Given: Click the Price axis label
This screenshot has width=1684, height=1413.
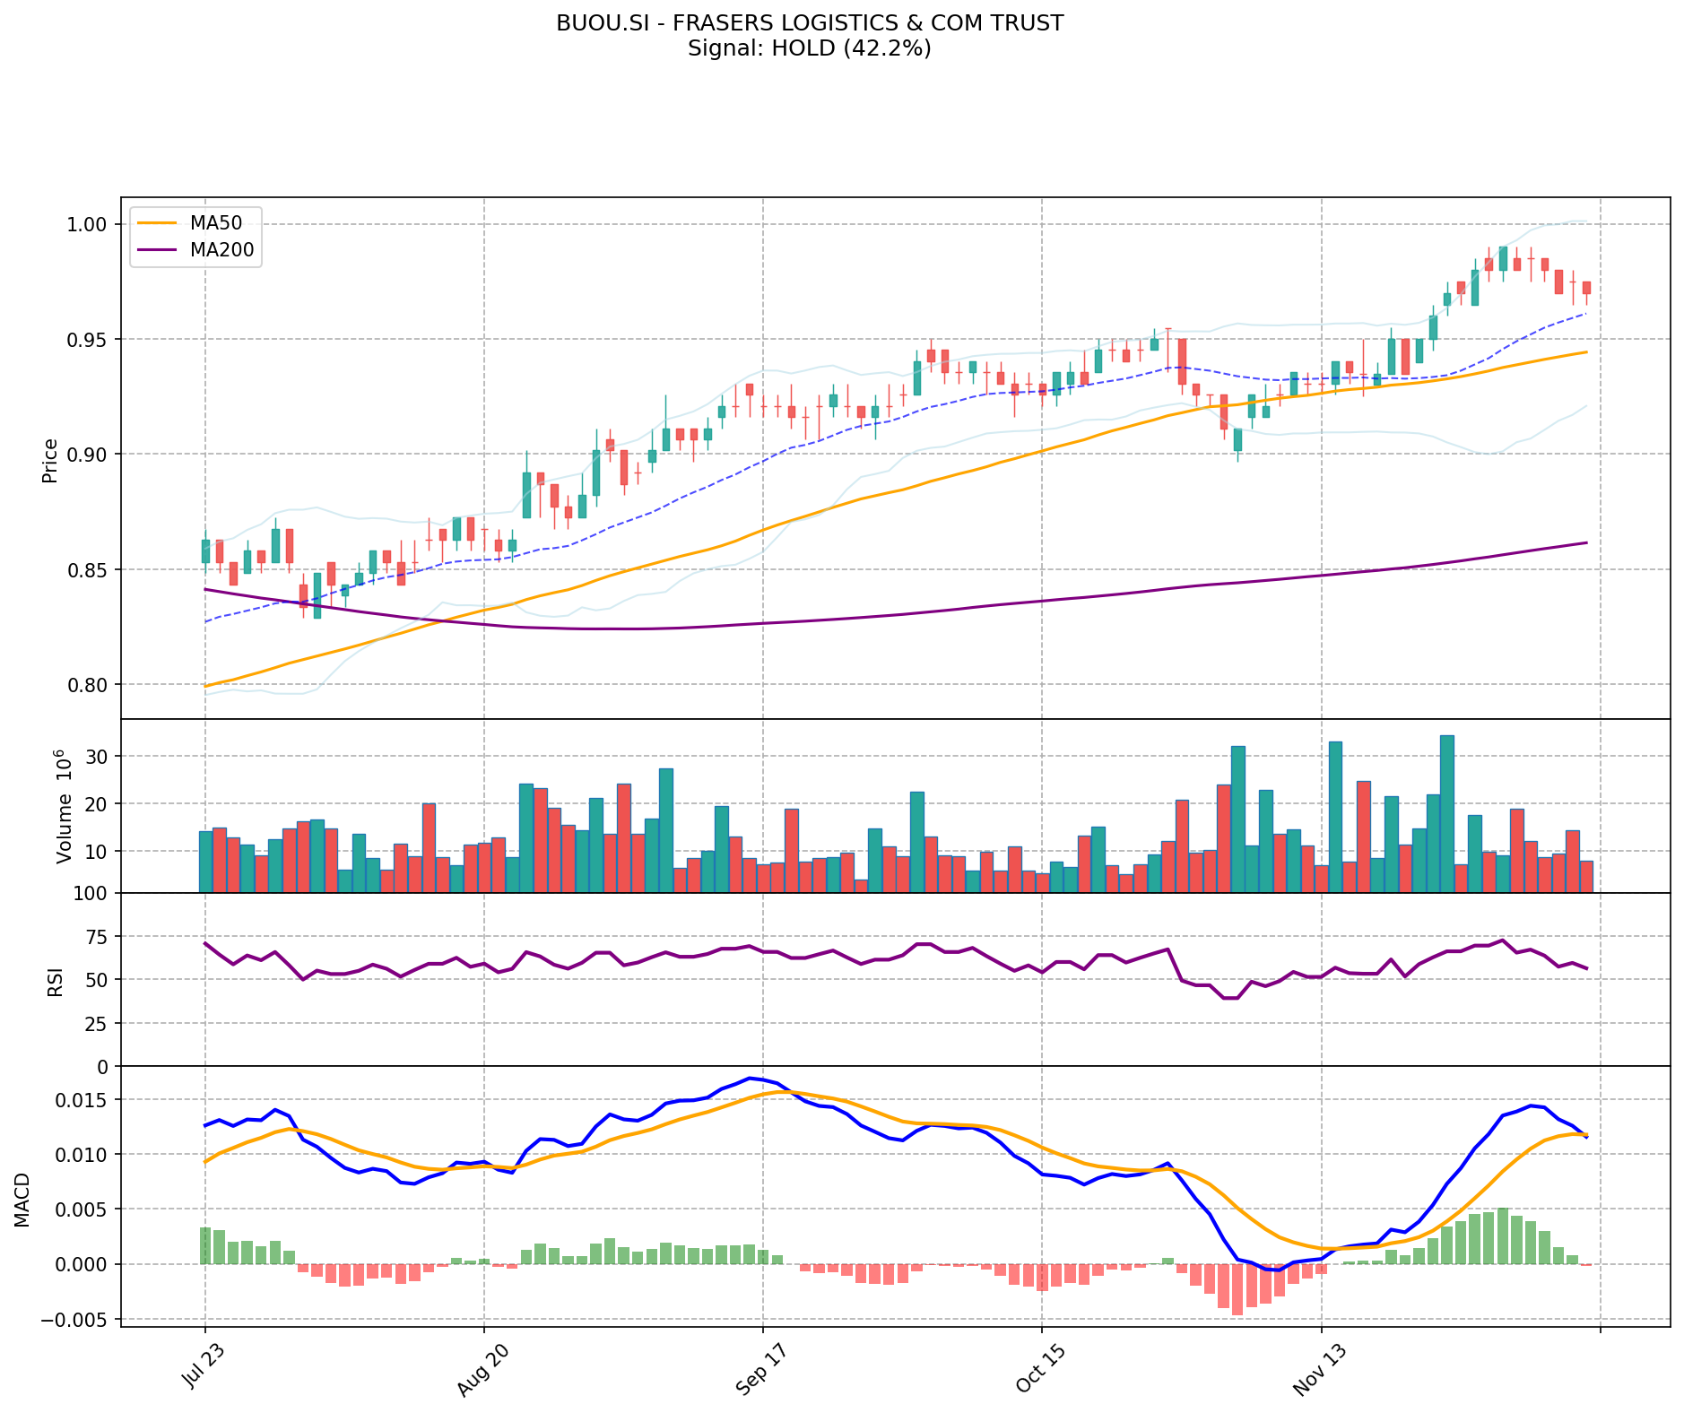Looking at the screenshot, I should (x=50, y=460).
